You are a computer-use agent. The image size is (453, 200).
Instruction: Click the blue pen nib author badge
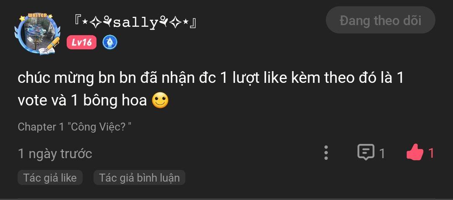pyautogui.click(x=110, y=43)
